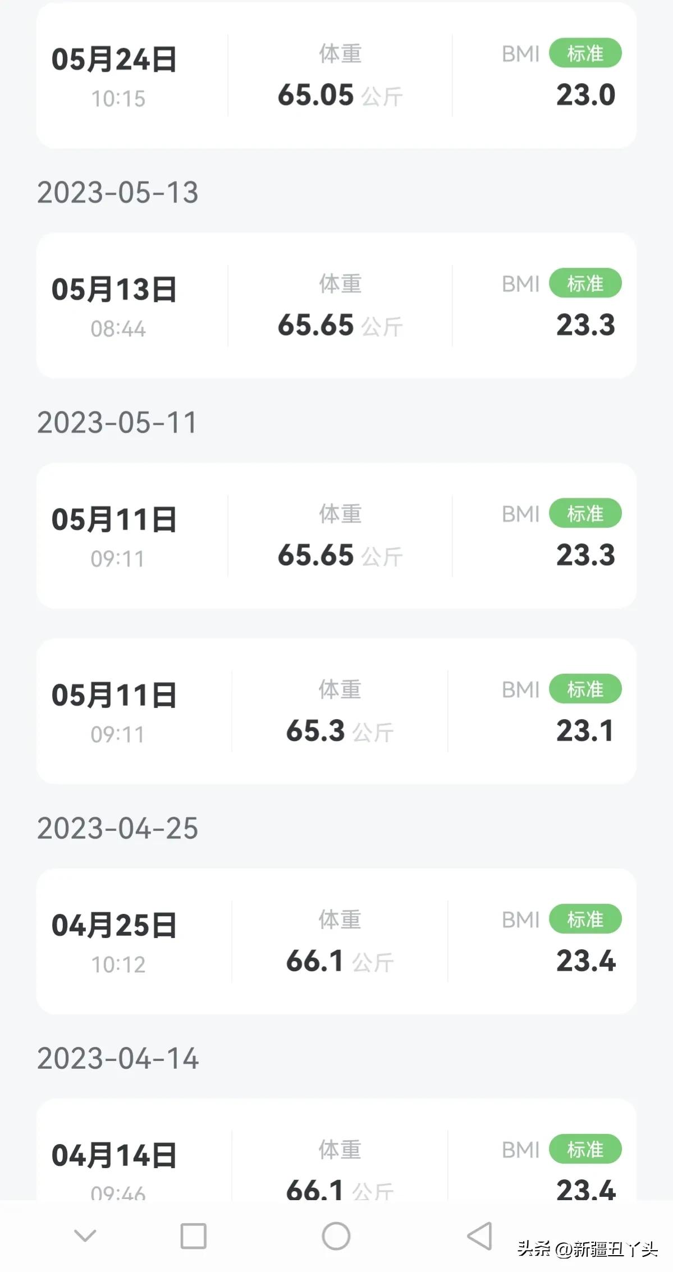
Task: Tap the down-chevron to hide navigation bar
Action: tap(85, 1235)
